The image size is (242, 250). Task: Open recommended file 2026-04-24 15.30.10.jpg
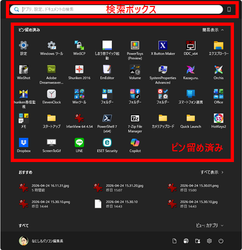coord(193,204)
